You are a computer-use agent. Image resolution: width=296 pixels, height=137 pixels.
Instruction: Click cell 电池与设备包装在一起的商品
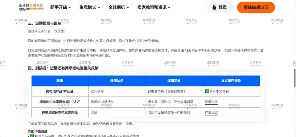coord(174,112)
